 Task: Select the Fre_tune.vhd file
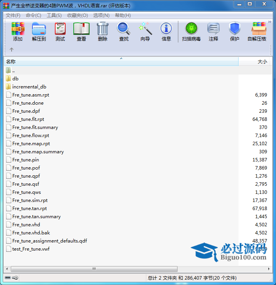point(26,224)
